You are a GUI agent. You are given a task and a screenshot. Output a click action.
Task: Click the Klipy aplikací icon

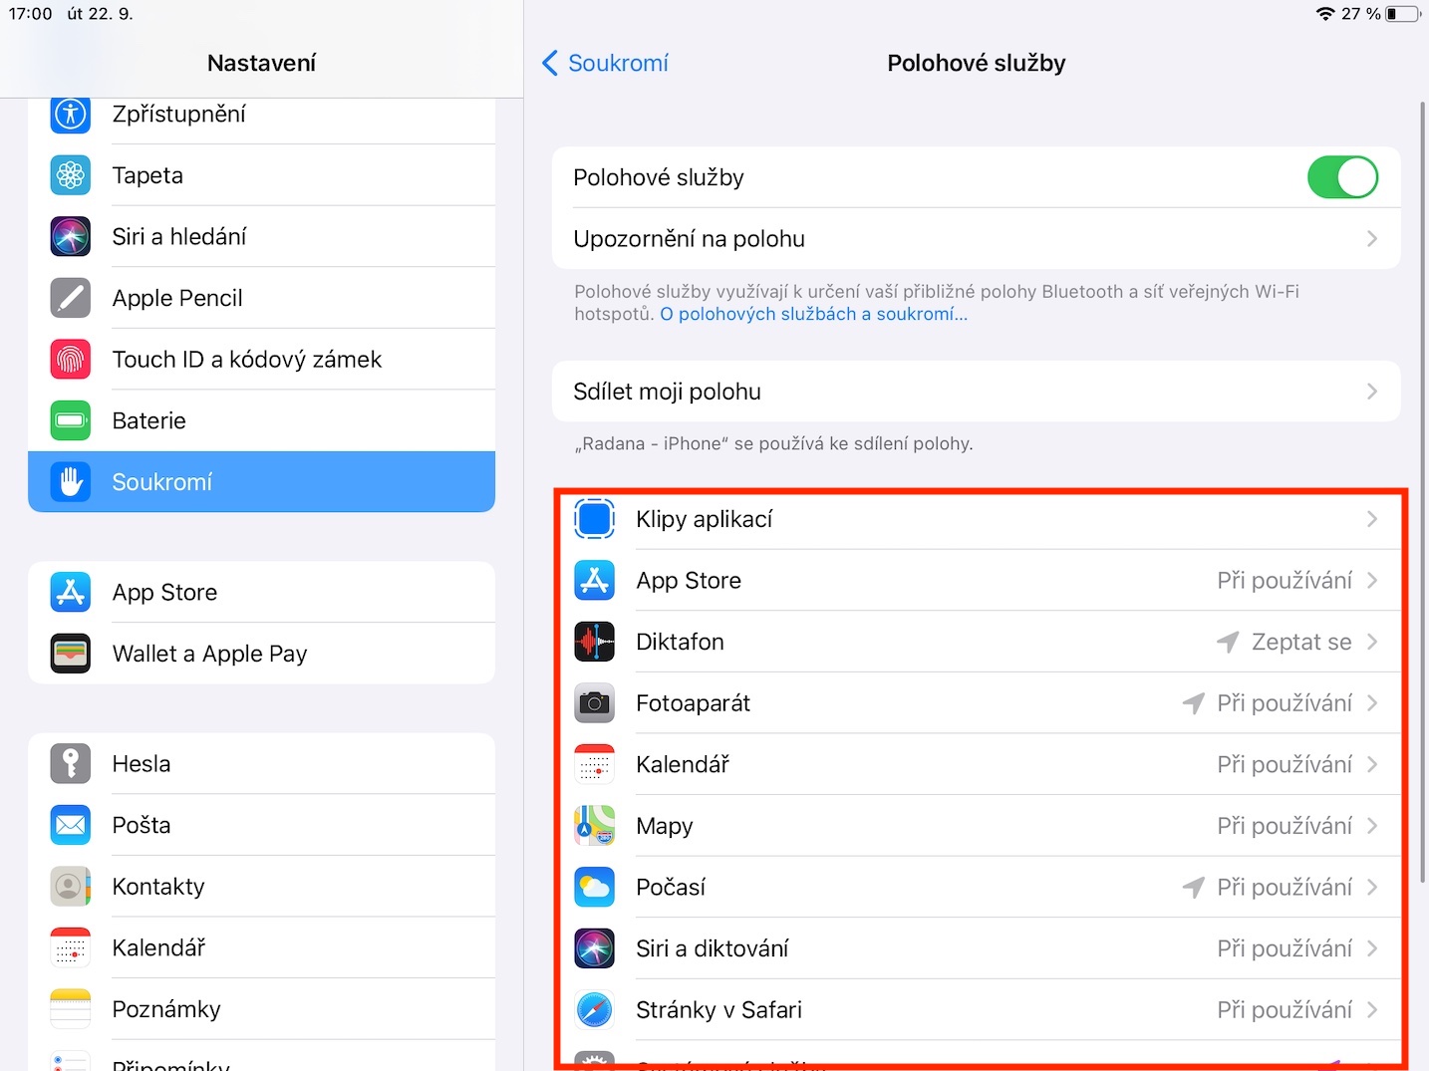coord(594,519)
